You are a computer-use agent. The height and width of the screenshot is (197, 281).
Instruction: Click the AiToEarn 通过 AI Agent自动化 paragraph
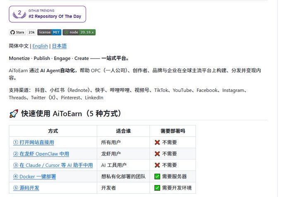[x=135, y=74]
